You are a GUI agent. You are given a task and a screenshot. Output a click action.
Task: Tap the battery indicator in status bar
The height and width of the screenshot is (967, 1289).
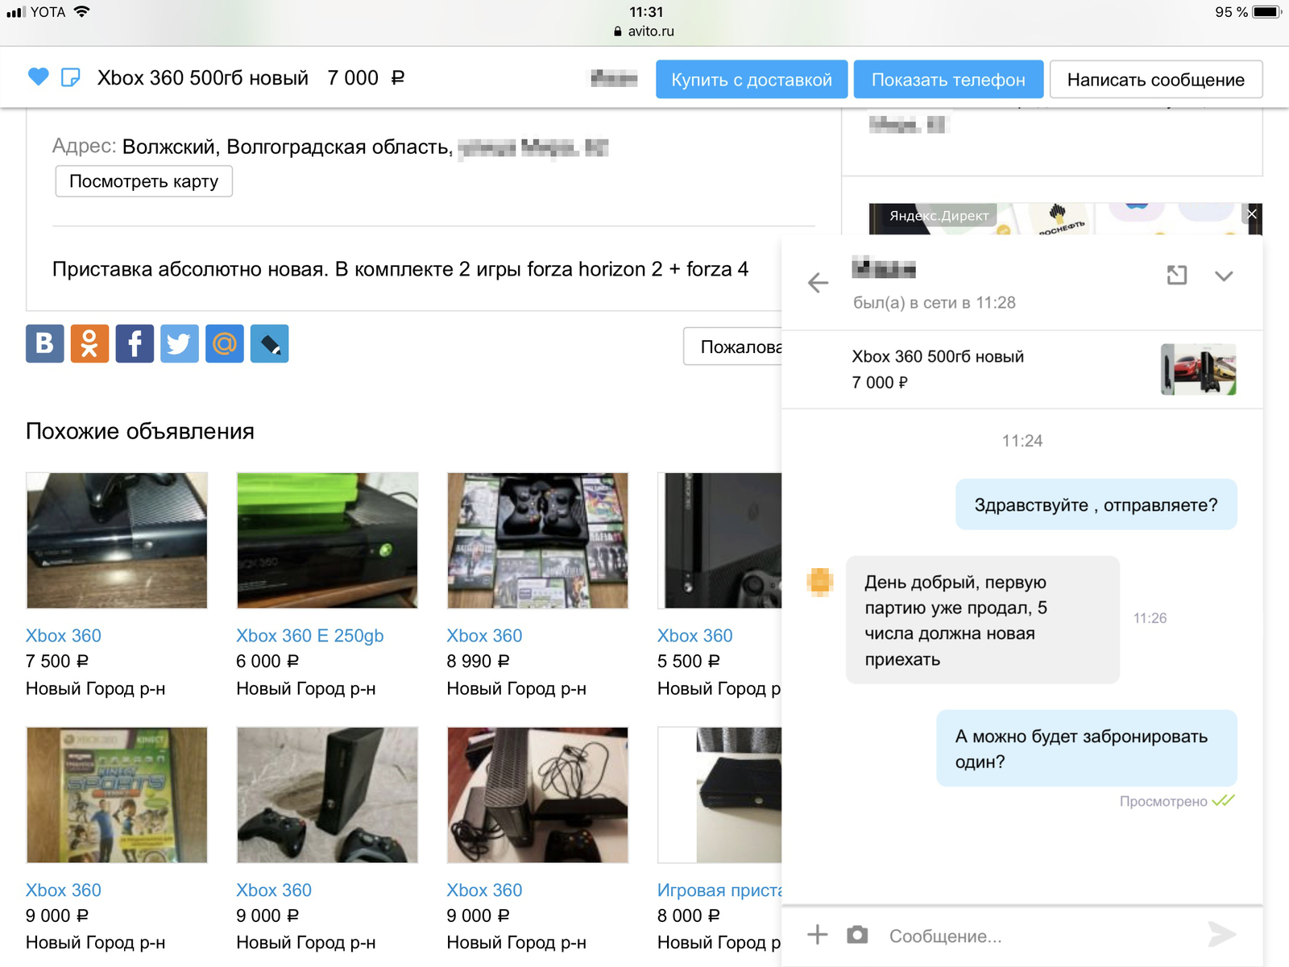pos(1267,12)
